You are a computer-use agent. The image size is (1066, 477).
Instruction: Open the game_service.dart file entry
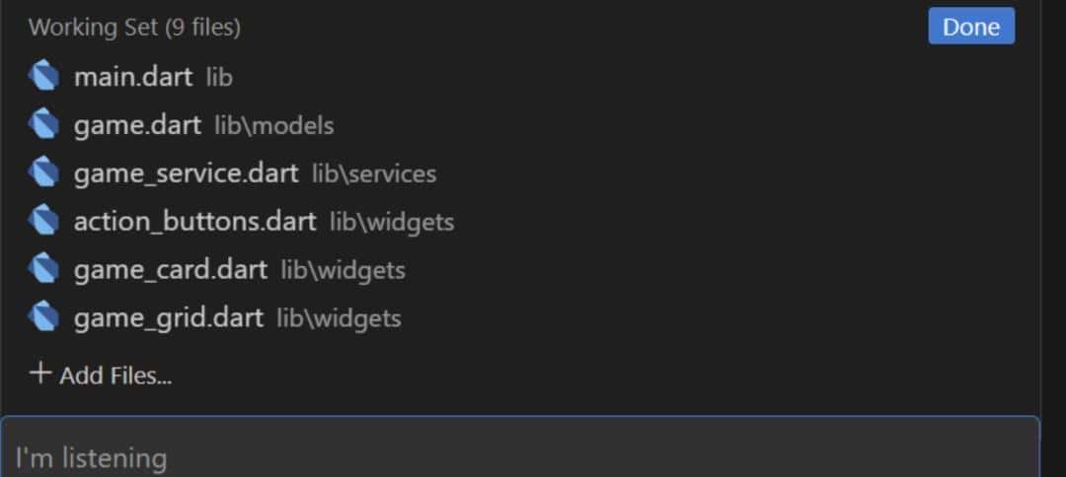[186, 173]
